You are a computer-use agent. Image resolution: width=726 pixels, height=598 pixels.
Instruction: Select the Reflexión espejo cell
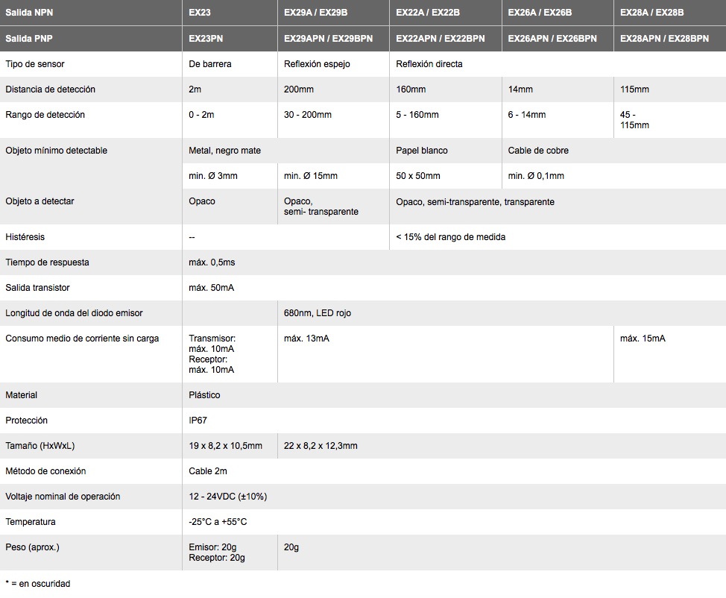pos(317,64)
